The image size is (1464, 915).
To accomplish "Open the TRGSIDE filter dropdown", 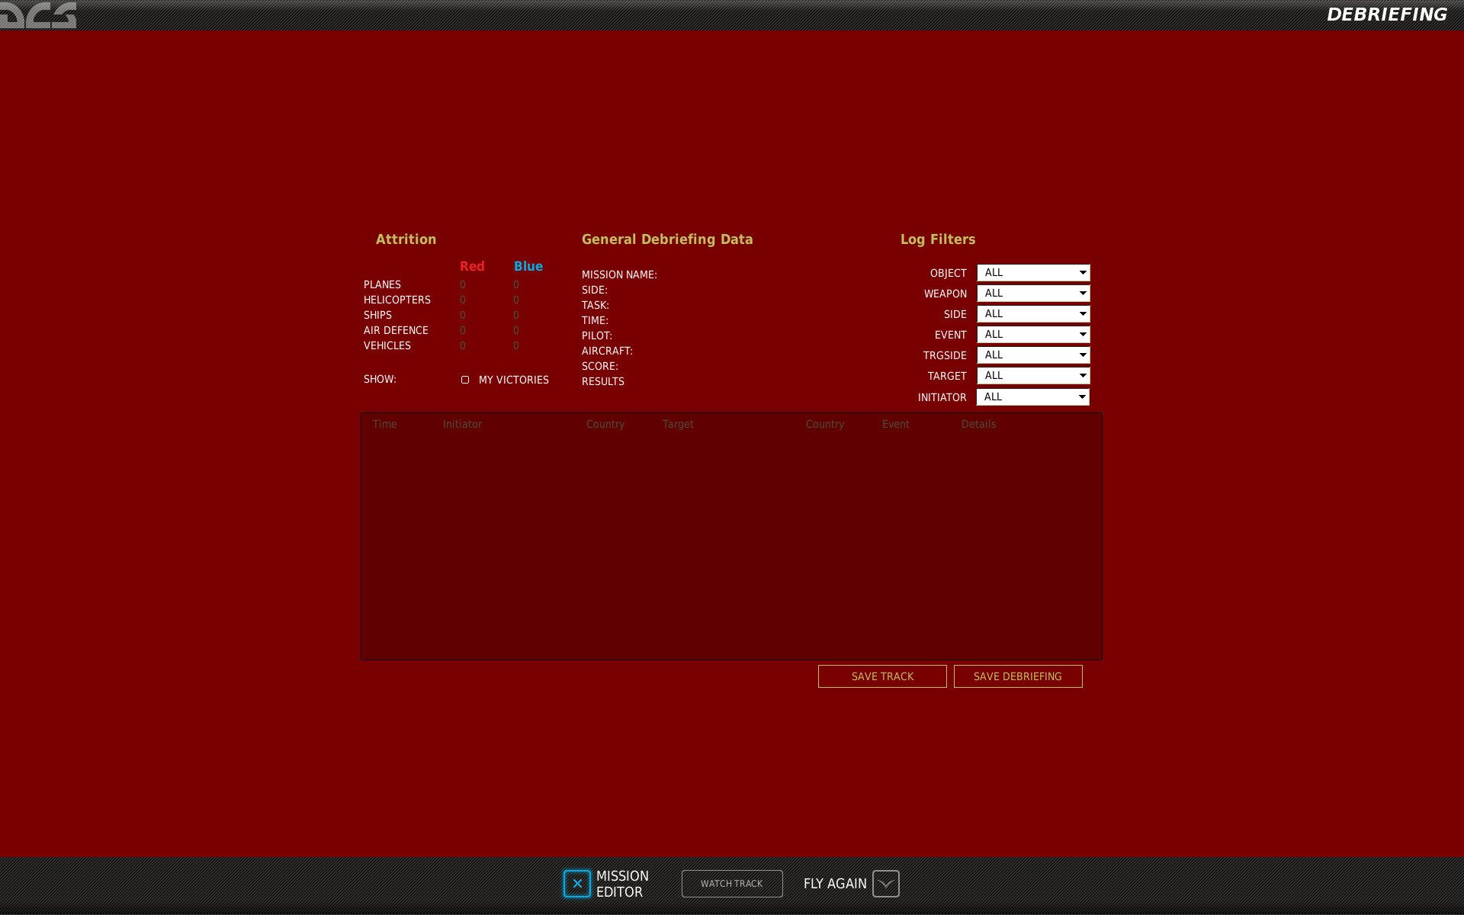I will (1033, 355).
